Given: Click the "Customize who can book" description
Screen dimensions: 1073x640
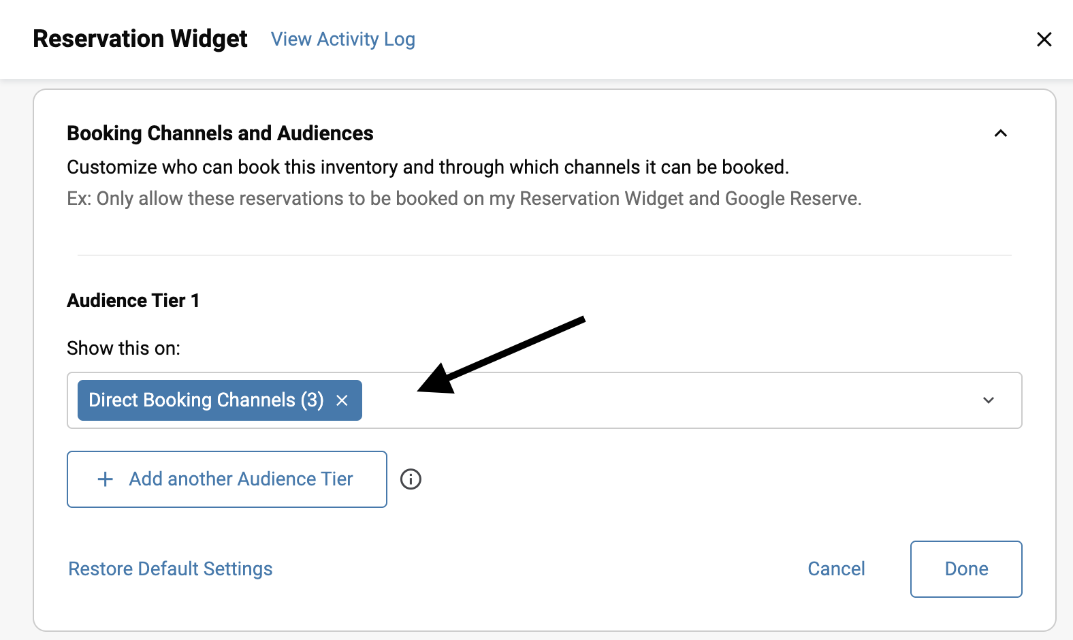Looking at the screenshot, I should (x=428, y=167).
